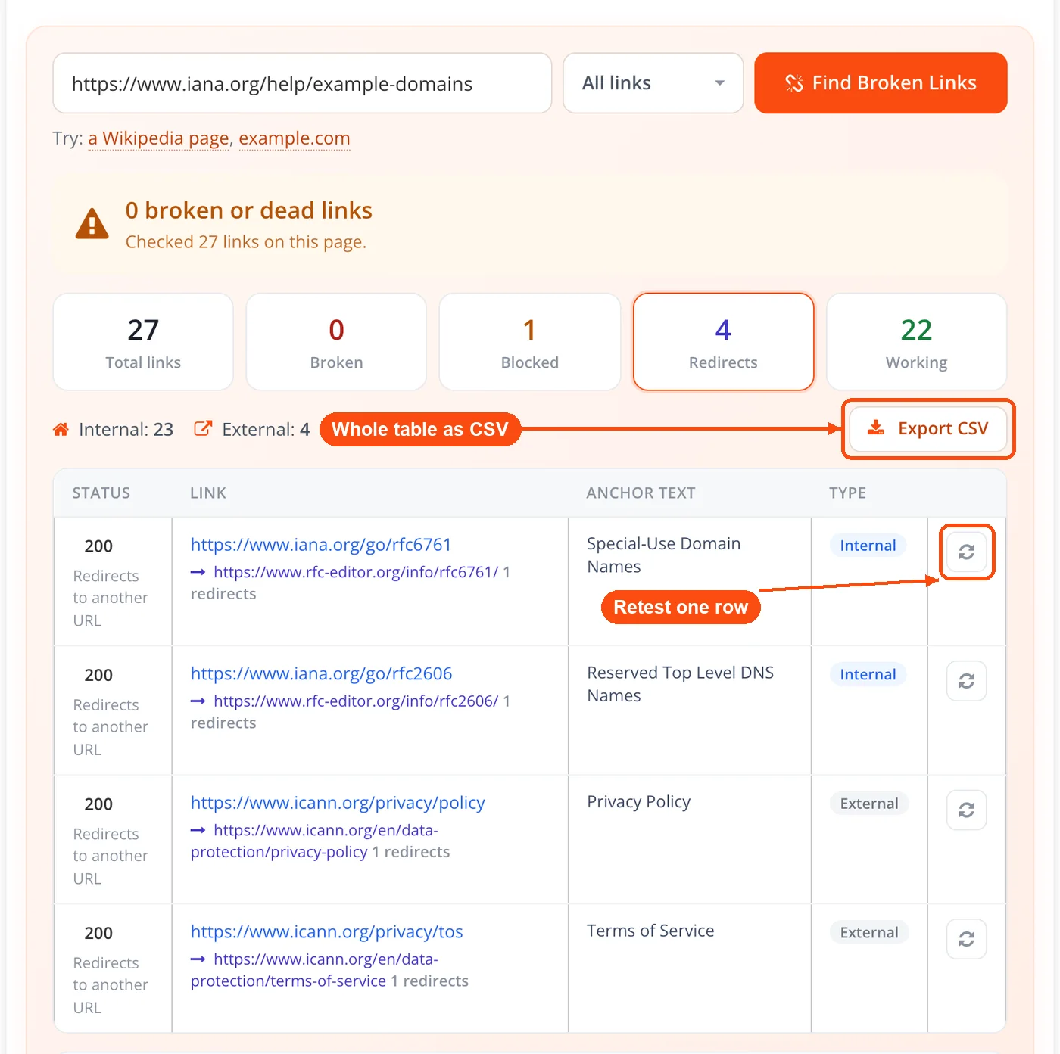Click the 'Checked 27 links on this page' text
The width and height of the screenshot is (1060, 1054).
pyautogui.click(x=246, y=242)
